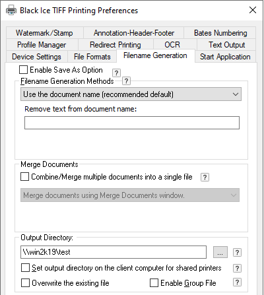Open help for shared printers output directory
264x295 pixels.
coord(237,268)
